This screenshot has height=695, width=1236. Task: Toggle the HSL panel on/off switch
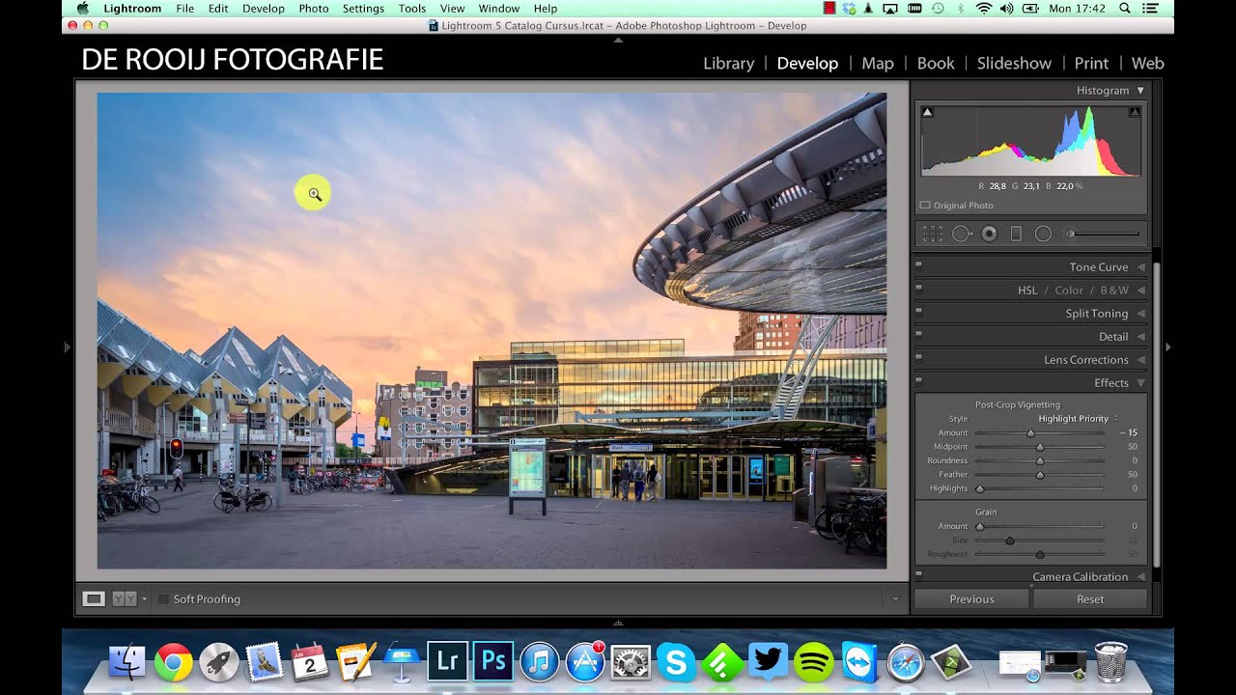918,288
